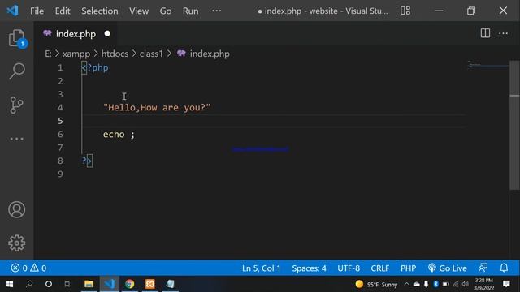Click the editor vertical scrollbar
Viewport: 520px width, 292px height.
pos(514,125)
